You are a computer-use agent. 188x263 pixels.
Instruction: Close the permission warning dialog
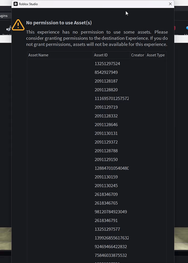click(170, 4)
